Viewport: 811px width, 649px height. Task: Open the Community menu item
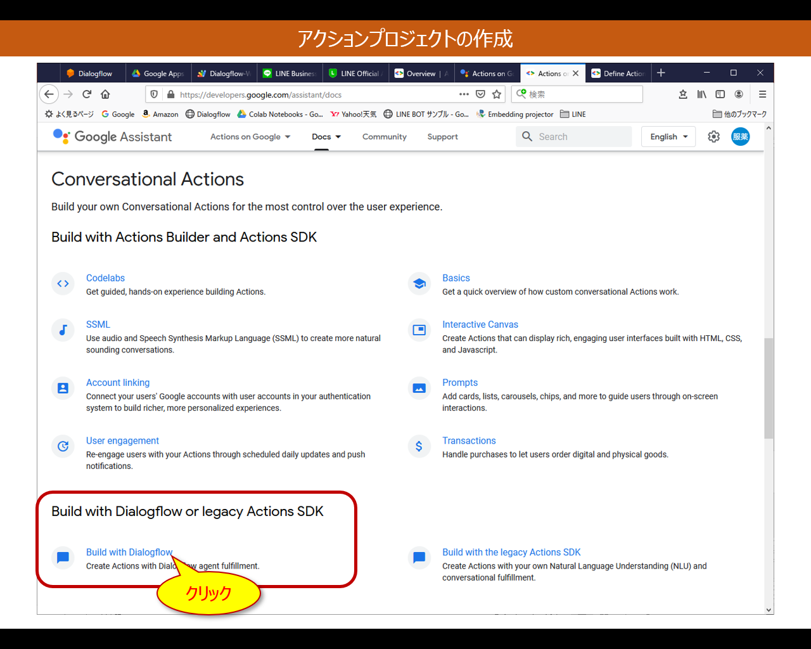point(385,137)
